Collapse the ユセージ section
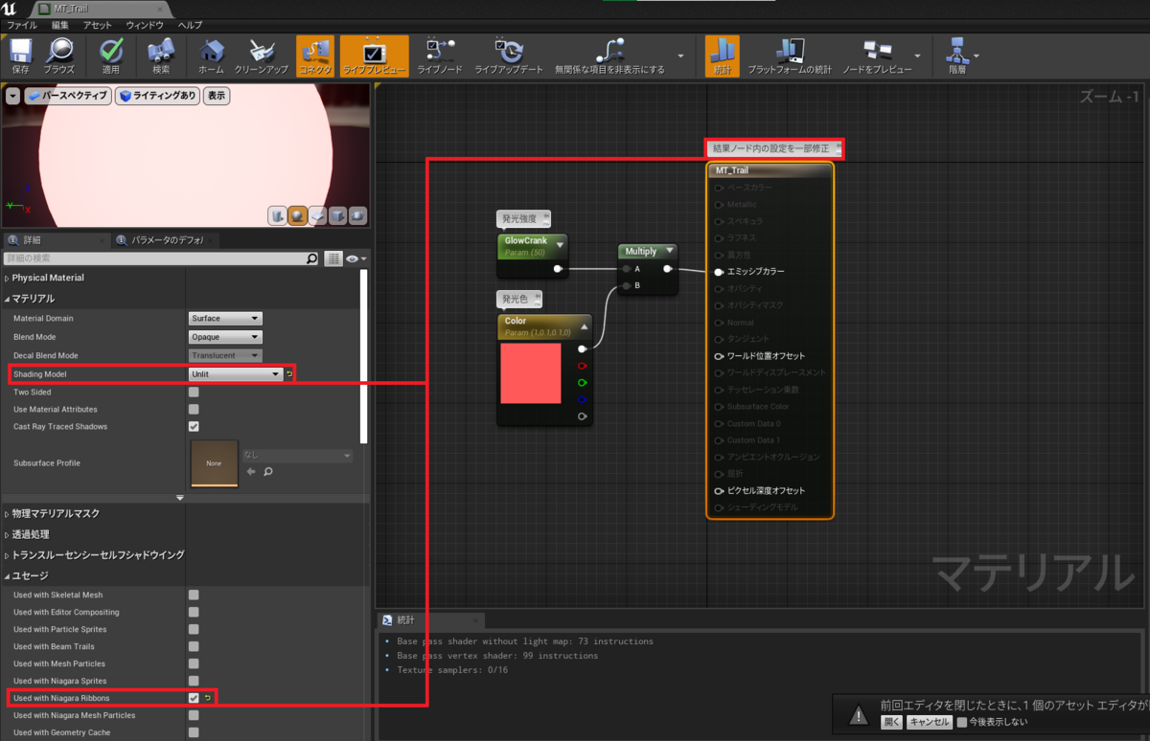1150x741 pixels. click(x=8, y=575)
